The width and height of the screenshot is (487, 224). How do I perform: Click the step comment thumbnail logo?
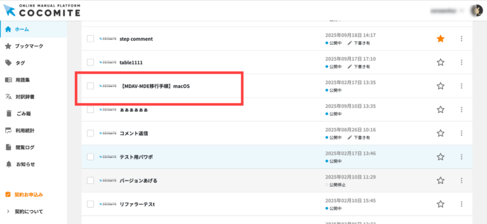[x=108, y=39]
